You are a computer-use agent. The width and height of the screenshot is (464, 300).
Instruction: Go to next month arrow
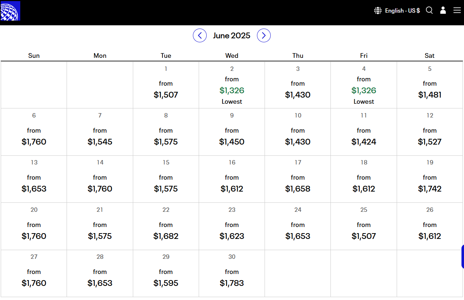264,35
